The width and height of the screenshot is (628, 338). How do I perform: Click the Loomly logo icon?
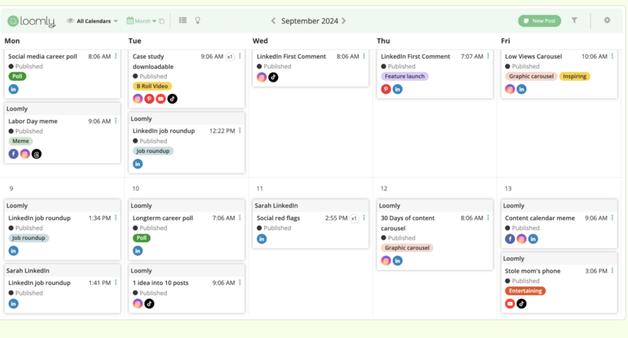click(14, 21)
